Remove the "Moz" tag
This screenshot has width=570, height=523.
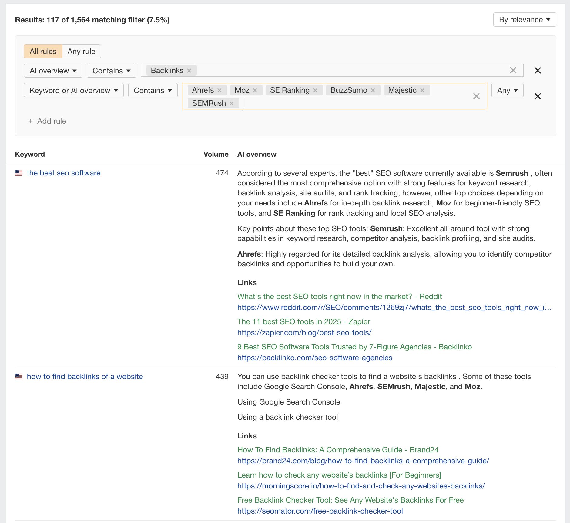(x=255, y=90)
